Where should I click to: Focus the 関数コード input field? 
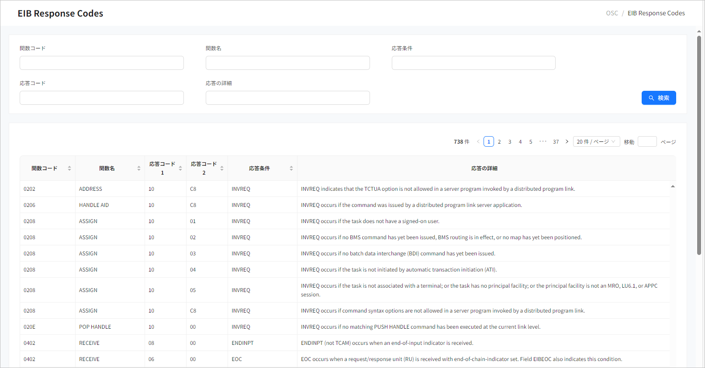coord(101,63)
